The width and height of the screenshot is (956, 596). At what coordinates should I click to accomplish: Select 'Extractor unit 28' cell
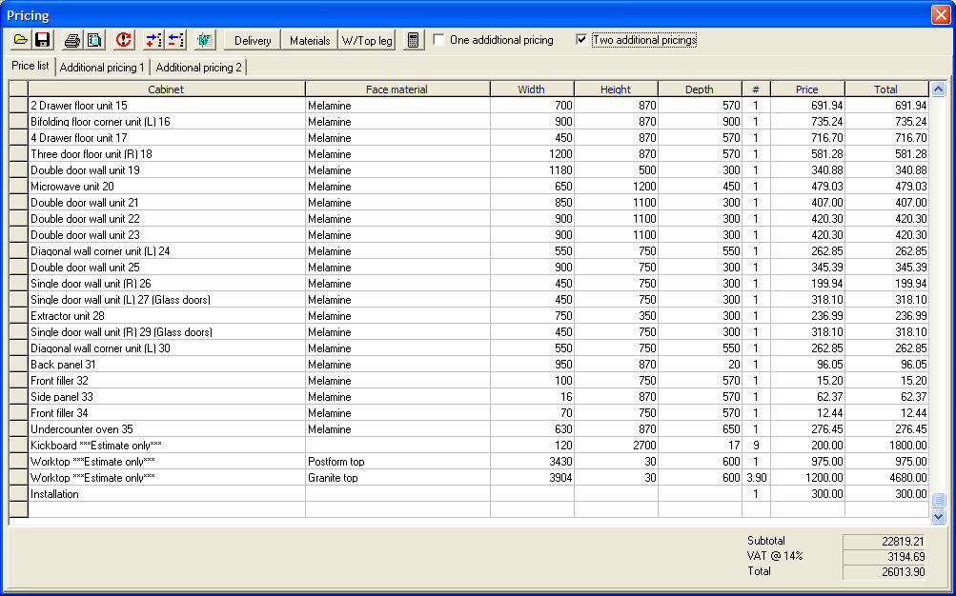point(166,315)
